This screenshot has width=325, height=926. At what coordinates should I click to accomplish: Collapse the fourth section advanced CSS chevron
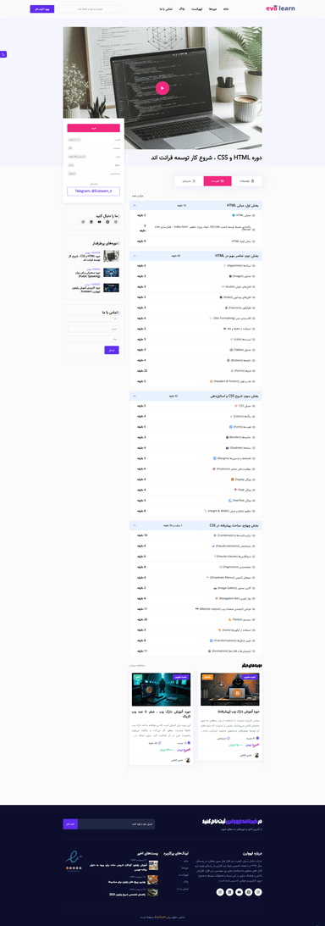(135, 525)
